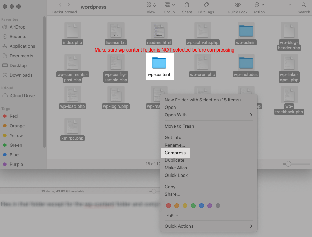The width and height of the screenshot is (312, 237).
Task: Choose Tags… in context menu
Action: [209, 215]
